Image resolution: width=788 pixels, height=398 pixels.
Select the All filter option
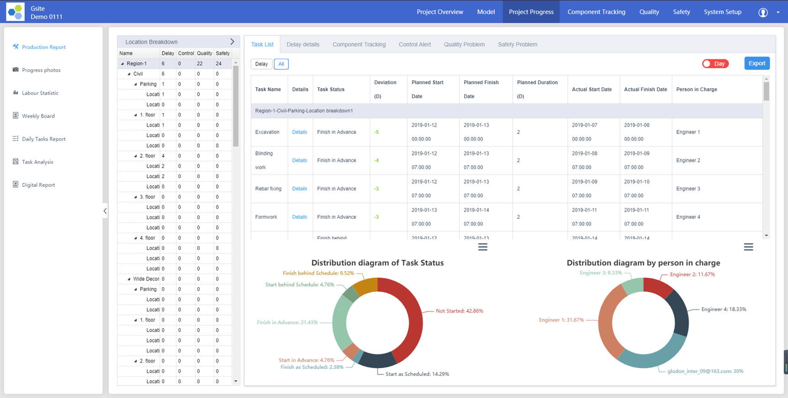click(x=281, y=64)
